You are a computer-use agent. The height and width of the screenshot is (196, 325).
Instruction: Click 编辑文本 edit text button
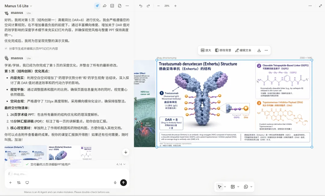point(243,50)
